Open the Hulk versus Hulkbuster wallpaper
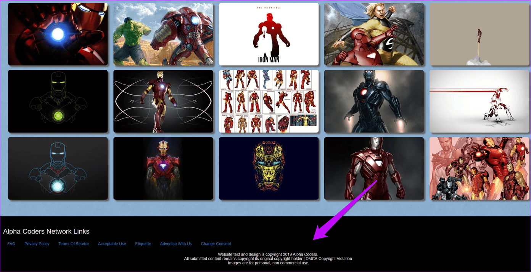The width and height of the screenshot is (531, 272). pyautogui.click(x=163, y=34)
